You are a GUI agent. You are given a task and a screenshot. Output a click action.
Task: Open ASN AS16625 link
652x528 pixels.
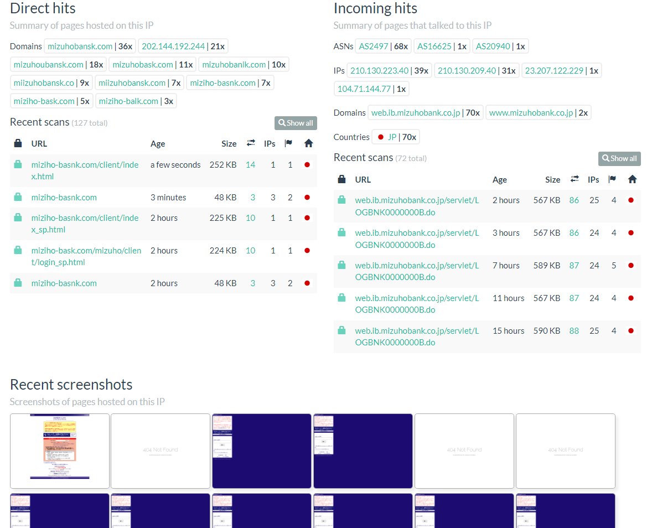(434, 46)
